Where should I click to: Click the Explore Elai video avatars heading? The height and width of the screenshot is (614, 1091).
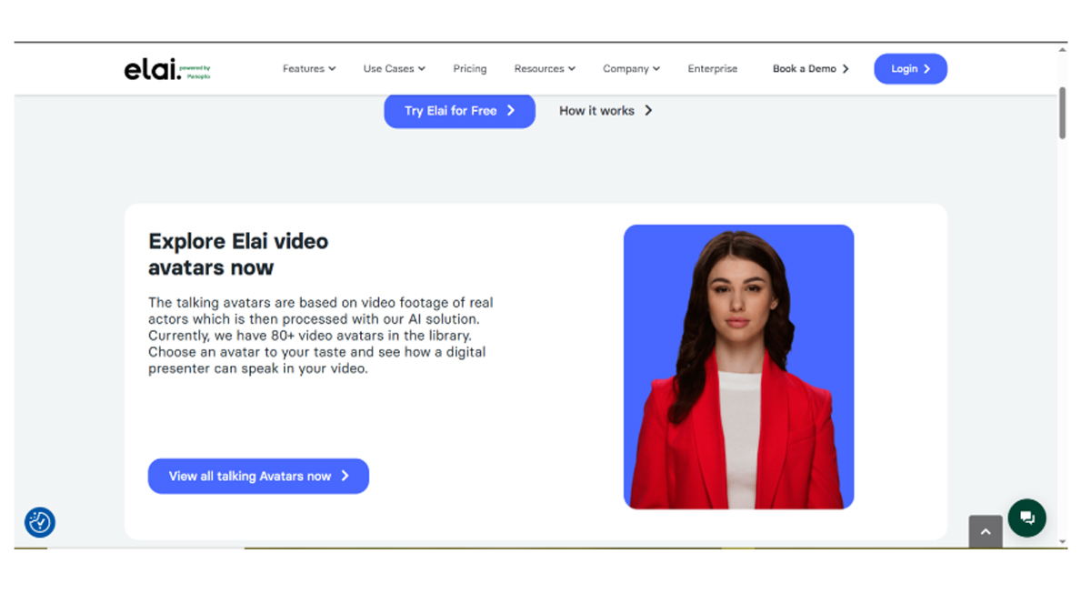tap(238, 254)
